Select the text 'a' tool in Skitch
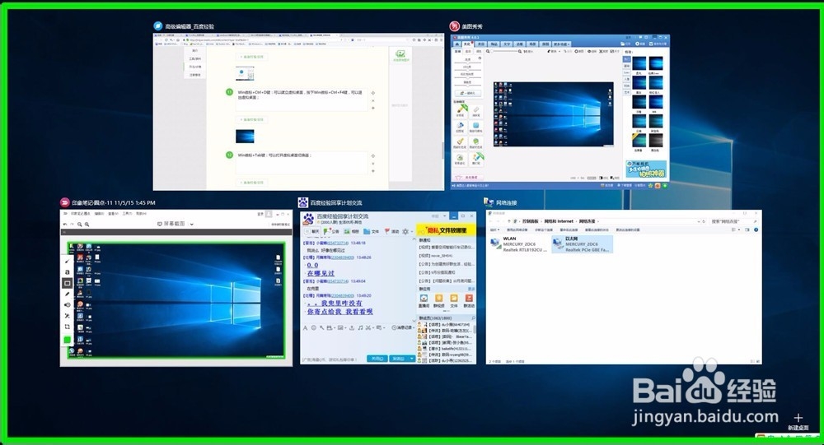The height and width of the screenshot is (445, 824). coord(68,271)
